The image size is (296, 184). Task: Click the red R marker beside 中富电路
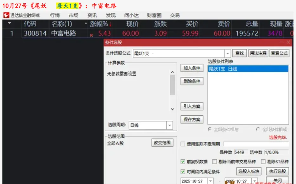pos(91,35)
